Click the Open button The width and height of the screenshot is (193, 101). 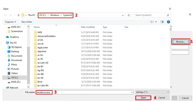143,98
